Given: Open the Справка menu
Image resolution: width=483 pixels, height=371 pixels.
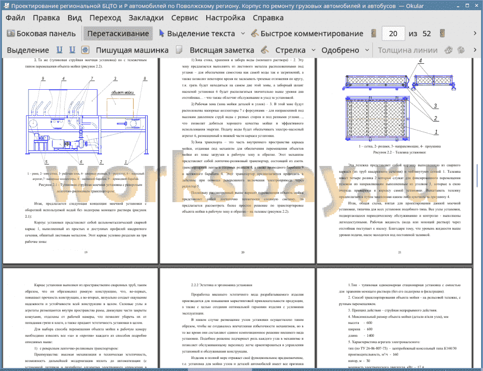Looking at the screenshot, I should tap(268, 18).
